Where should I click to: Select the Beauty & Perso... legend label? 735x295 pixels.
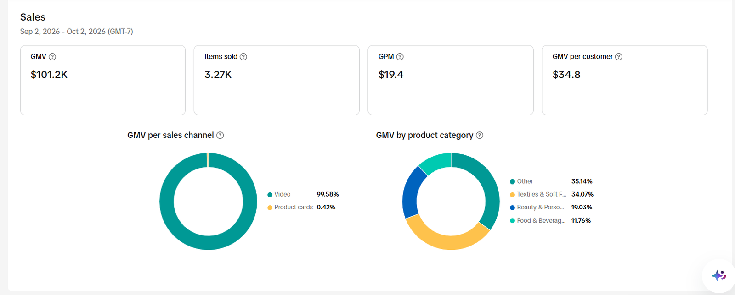pos(541,207)
